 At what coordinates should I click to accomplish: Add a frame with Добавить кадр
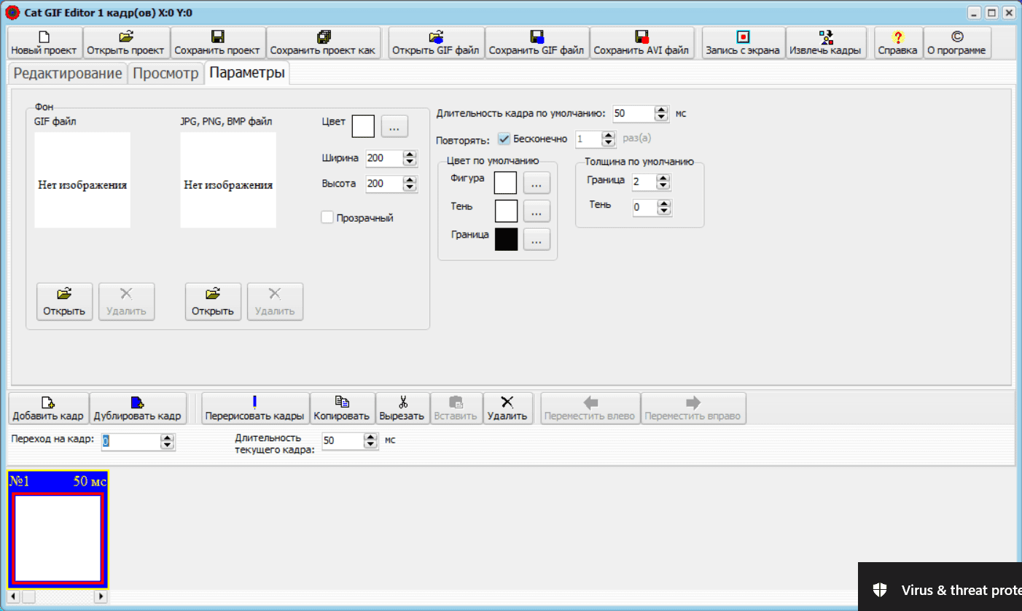pos(48,408)
